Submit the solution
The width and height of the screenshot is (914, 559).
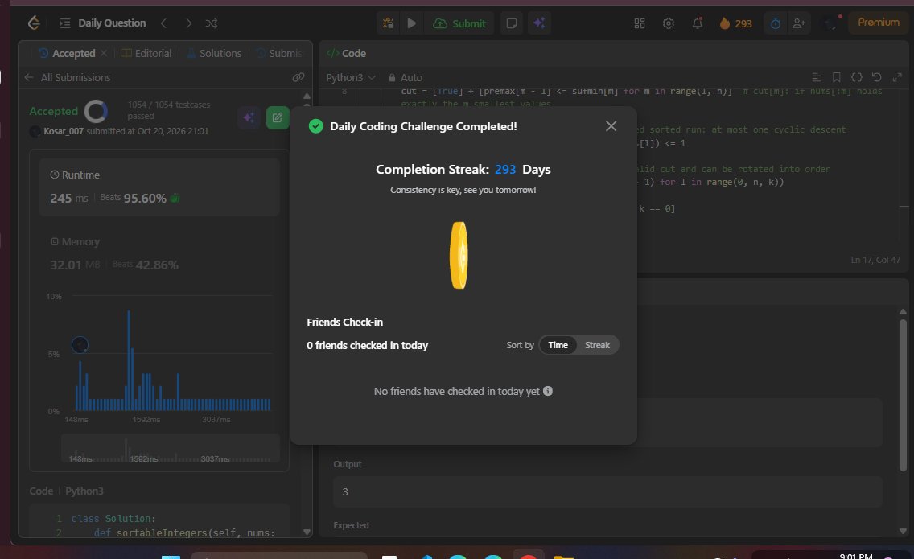tap(459, 23)
